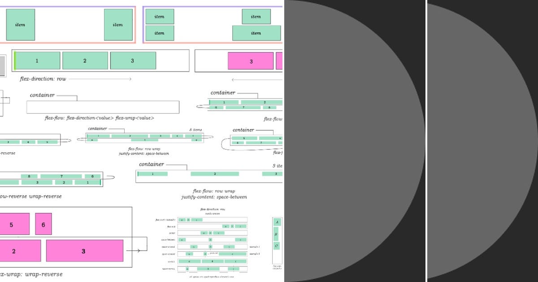Toggle the stretch example row
Viewport: 538px width, 282px height.
tap(214, 261)
